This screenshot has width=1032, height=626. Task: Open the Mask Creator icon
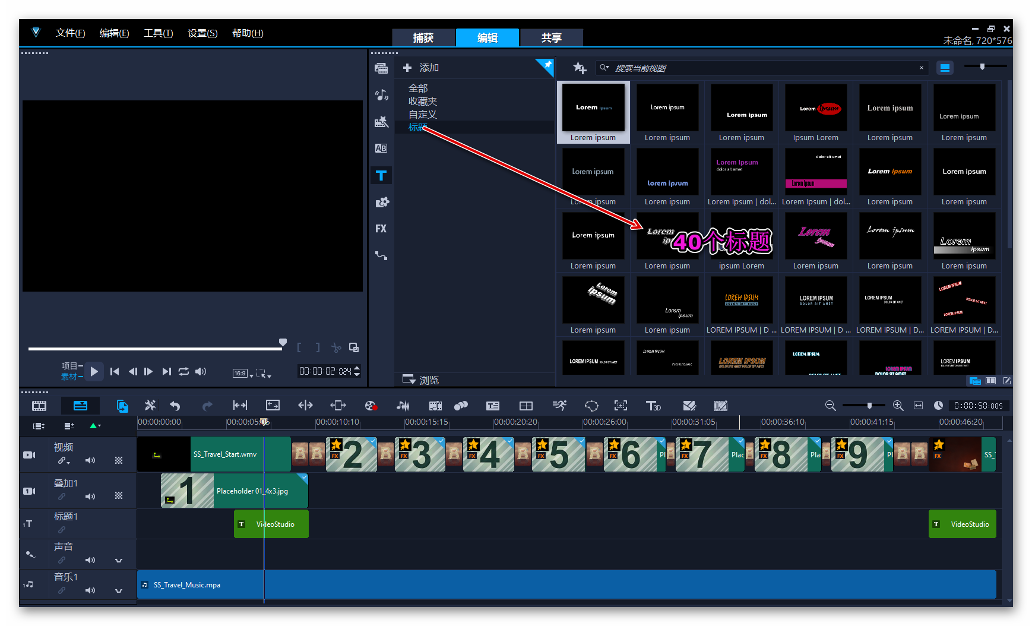pos(591,406)
